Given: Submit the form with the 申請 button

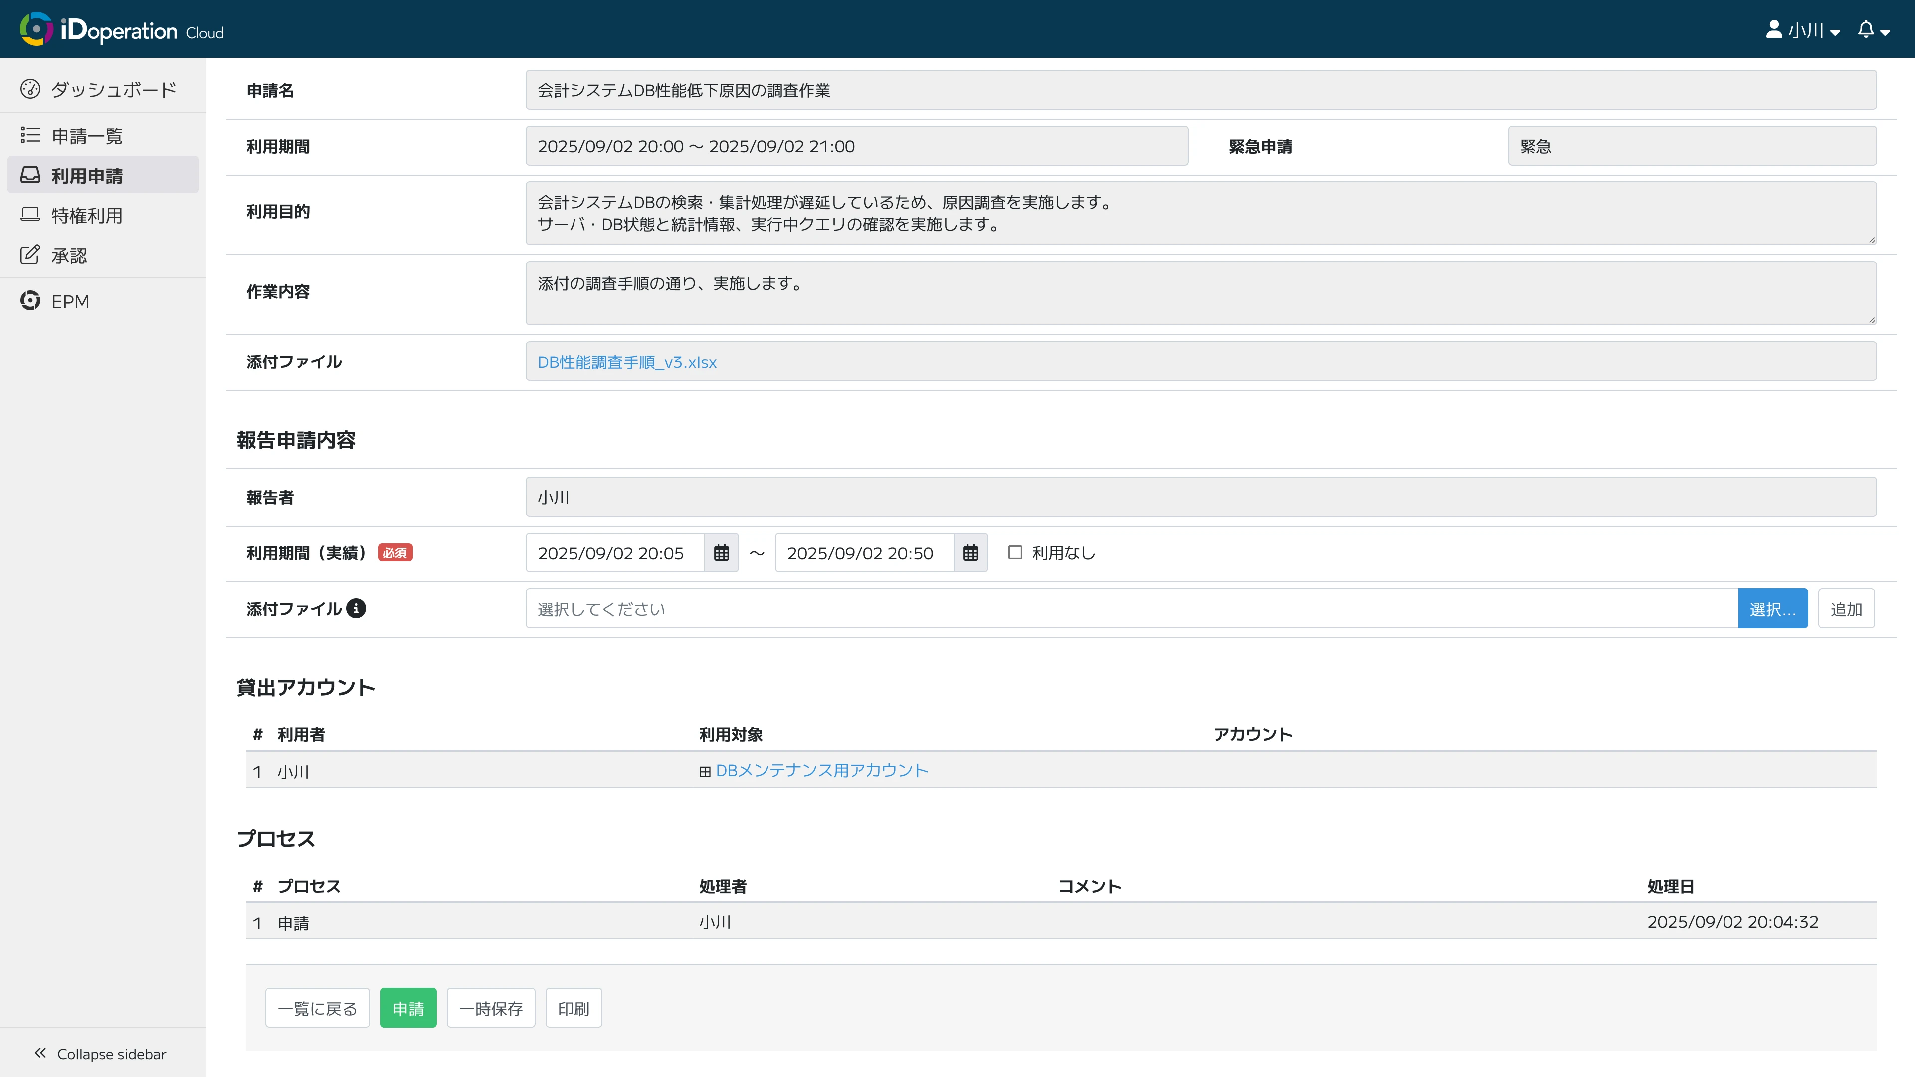Looking at the screenshot, I should [x=407, y=1008].
